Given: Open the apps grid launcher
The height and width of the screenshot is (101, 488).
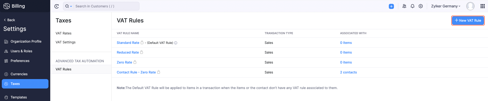Looking at the screenshot, I should pos(483,6).
